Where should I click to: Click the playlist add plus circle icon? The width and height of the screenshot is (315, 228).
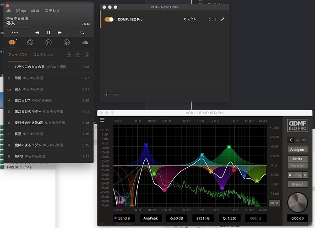tap(78, 54)
